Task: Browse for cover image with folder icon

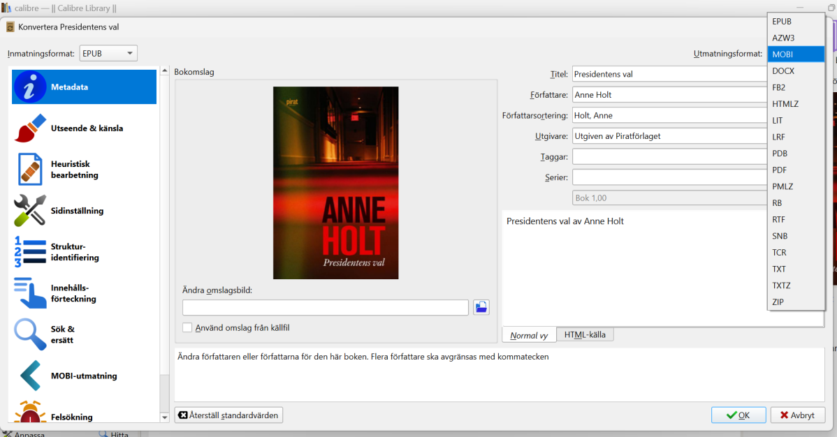Action: pyautogui.click(x=481, y=307)
